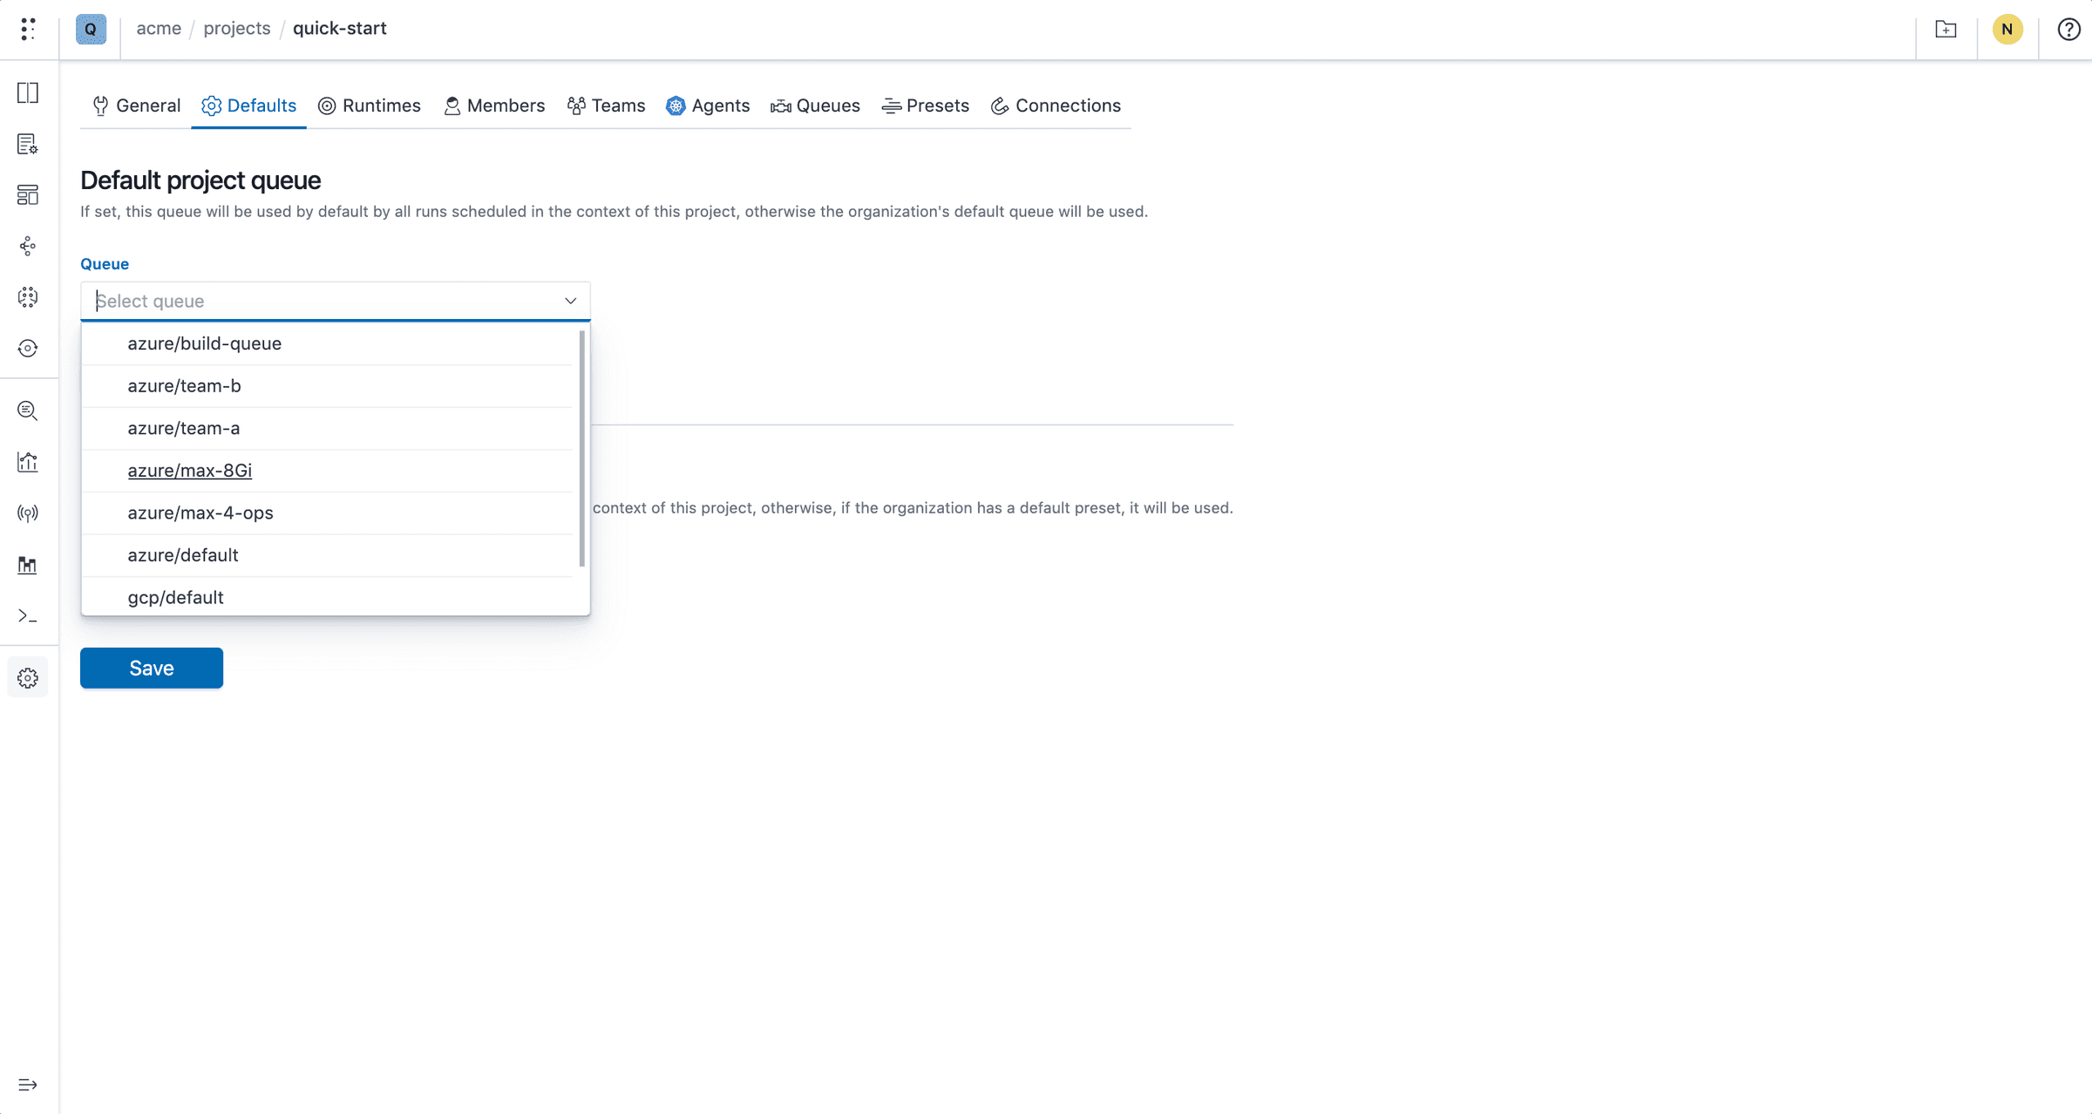Switch to the Runtimes tab

click(x=370, y=105)
